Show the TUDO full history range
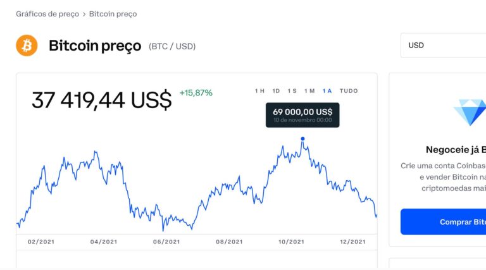The width and height of the screenshot is (486, 270). pos(349,91)
